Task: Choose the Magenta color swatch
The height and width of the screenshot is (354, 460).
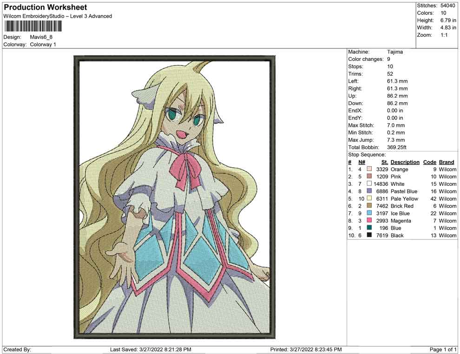Action: point(369,220)
